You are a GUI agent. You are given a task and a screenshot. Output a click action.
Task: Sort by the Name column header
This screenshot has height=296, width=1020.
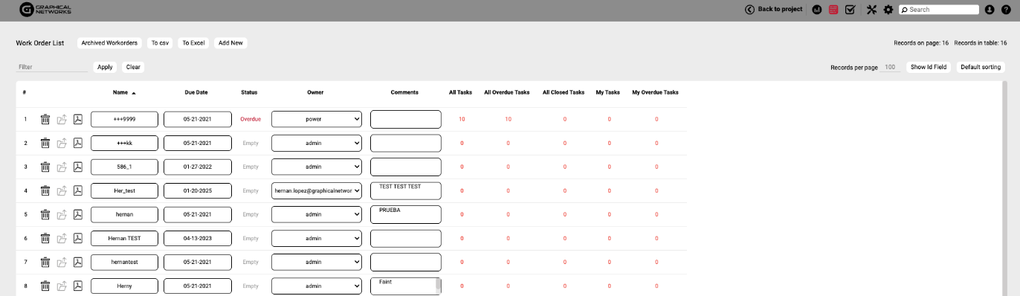tap(120, 92)
